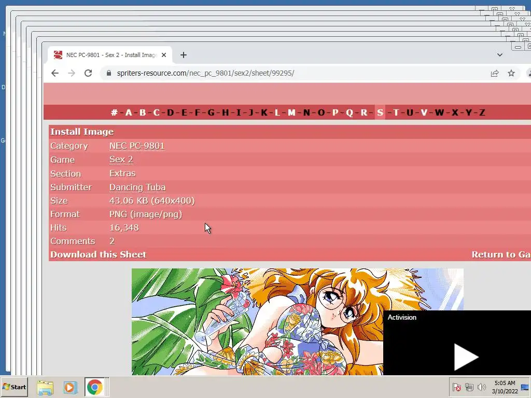Click Download this Sheet link
Image resolution: width=531 pixels, height=398 pixels.
pos(98,254)
